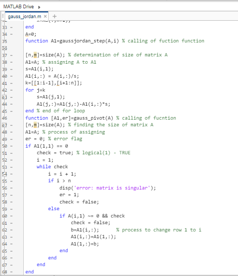The height and width of the screenshot is (276, 238).
Task: Click 'A1(1,:)=b;' statement
Action: click(x=85, y=244)
